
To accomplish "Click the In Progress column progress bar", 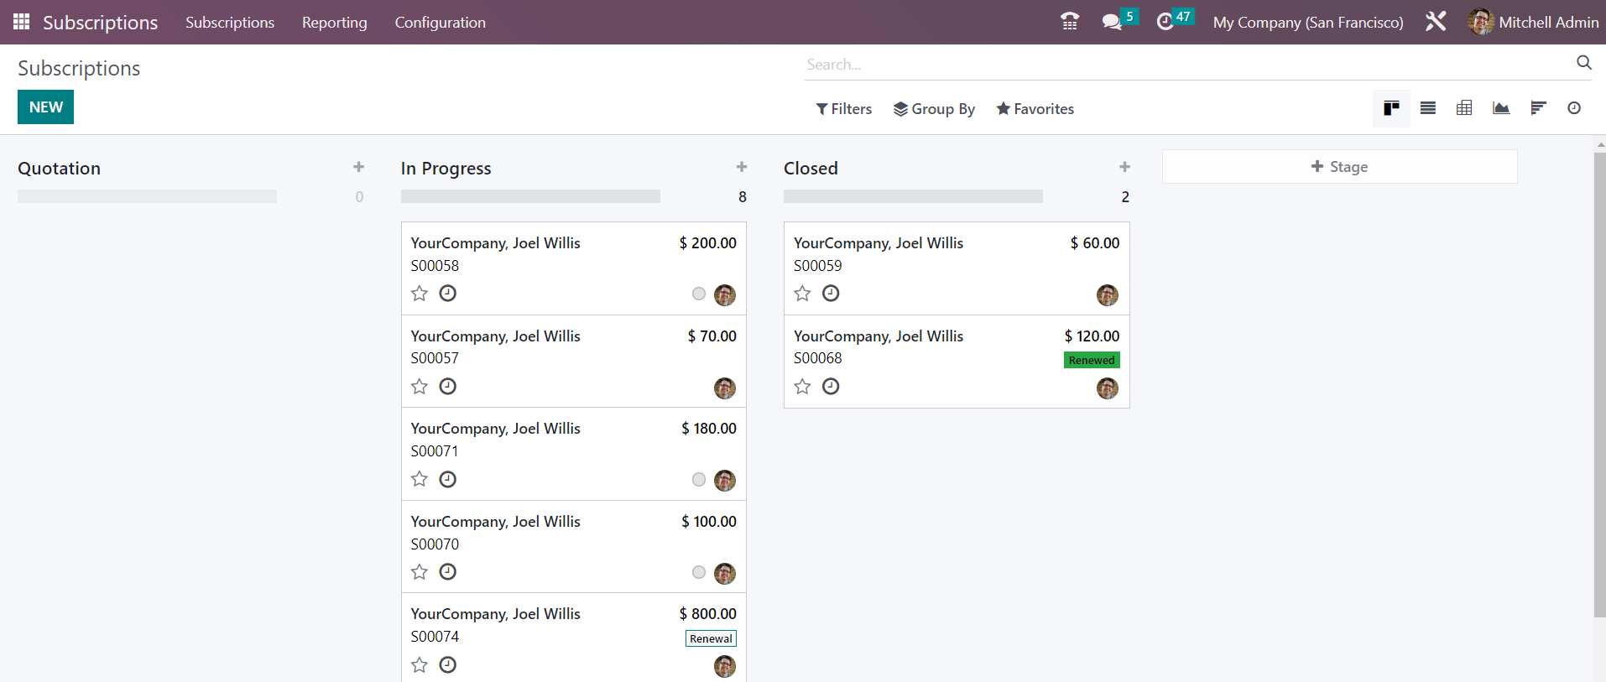I will tap(530, 196).
